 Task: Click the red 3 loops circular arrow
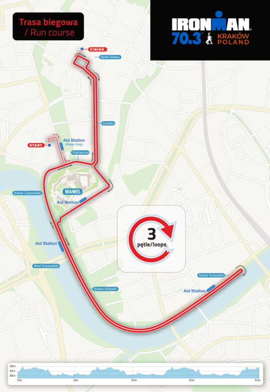151,240
